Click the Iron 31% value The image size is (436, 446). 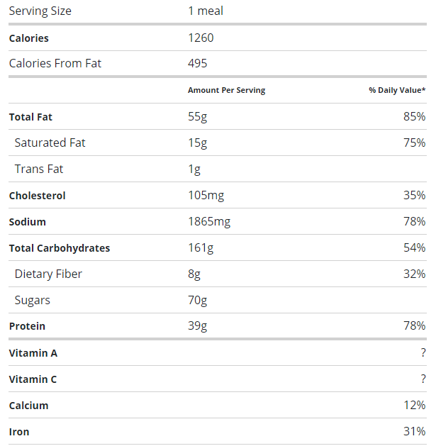414,431
